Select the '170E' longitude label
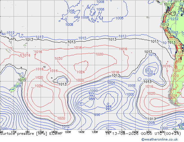 click(x=14, y=132)
